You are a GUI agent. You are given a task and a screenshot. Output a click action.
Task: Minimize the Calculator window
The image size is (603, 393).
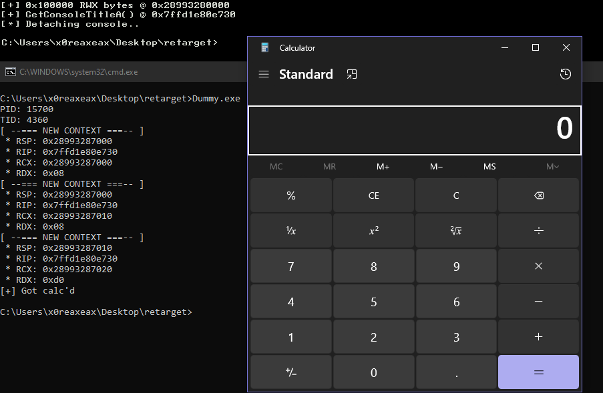tap(505, 47)
